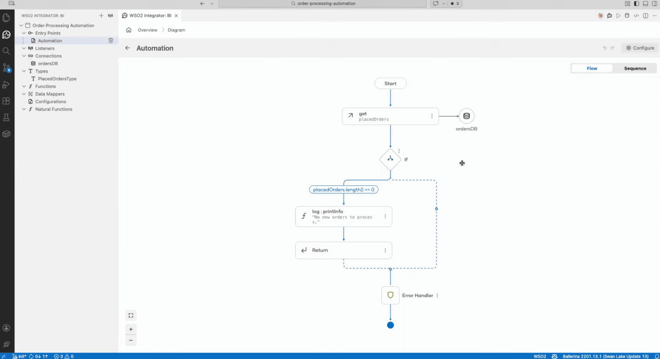Show source code with the code brackets icon
660x359 pixels.
(636, 15)
